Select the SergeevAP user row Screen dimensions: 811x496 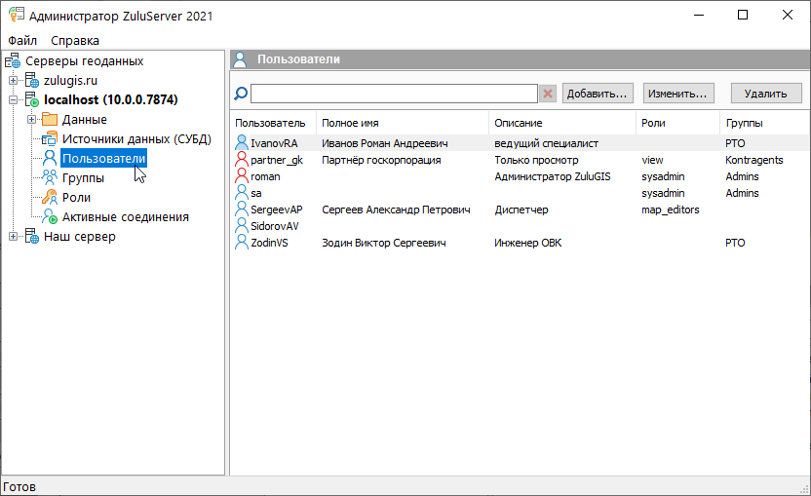[276, 210]
